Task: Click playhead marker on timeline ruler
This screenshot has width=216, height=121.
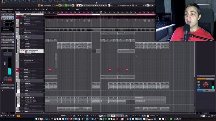Action: pyautogui.click(x=101, y=12)
